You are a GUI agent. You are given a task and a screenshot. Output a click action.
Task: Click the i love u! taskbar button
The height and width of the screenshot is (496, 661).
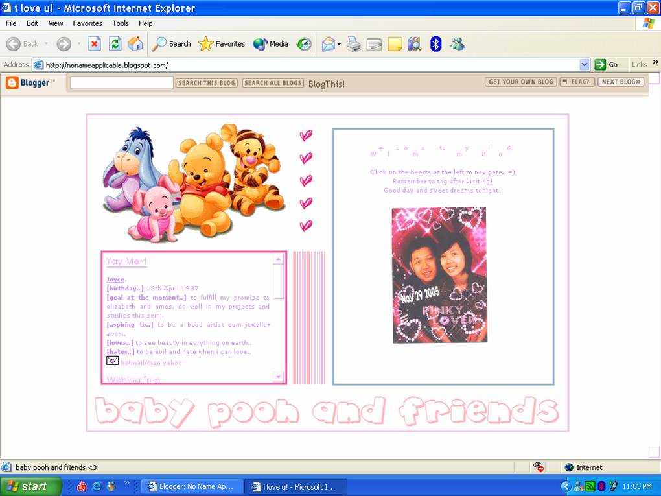296,487
